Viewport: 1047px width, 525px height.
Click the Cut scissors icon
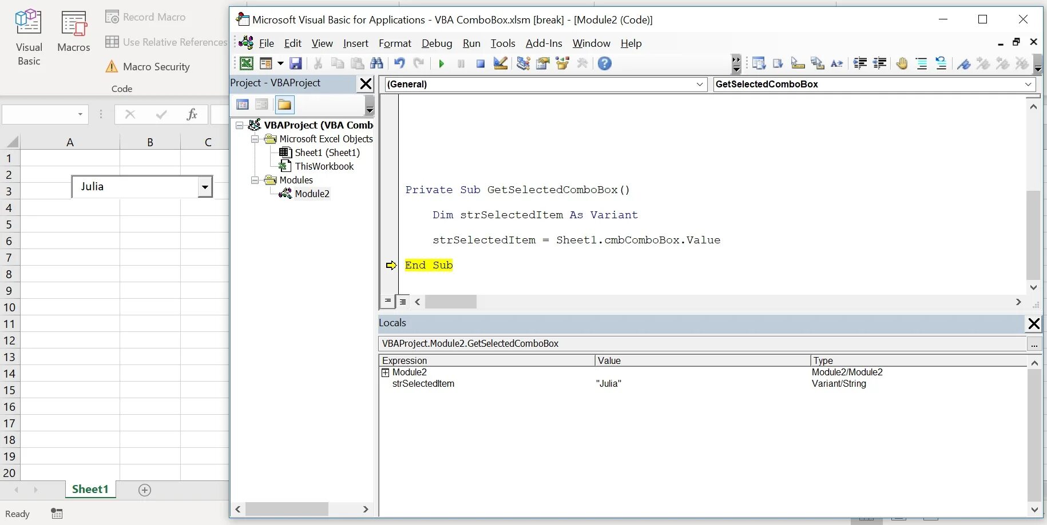coord(318,63)
